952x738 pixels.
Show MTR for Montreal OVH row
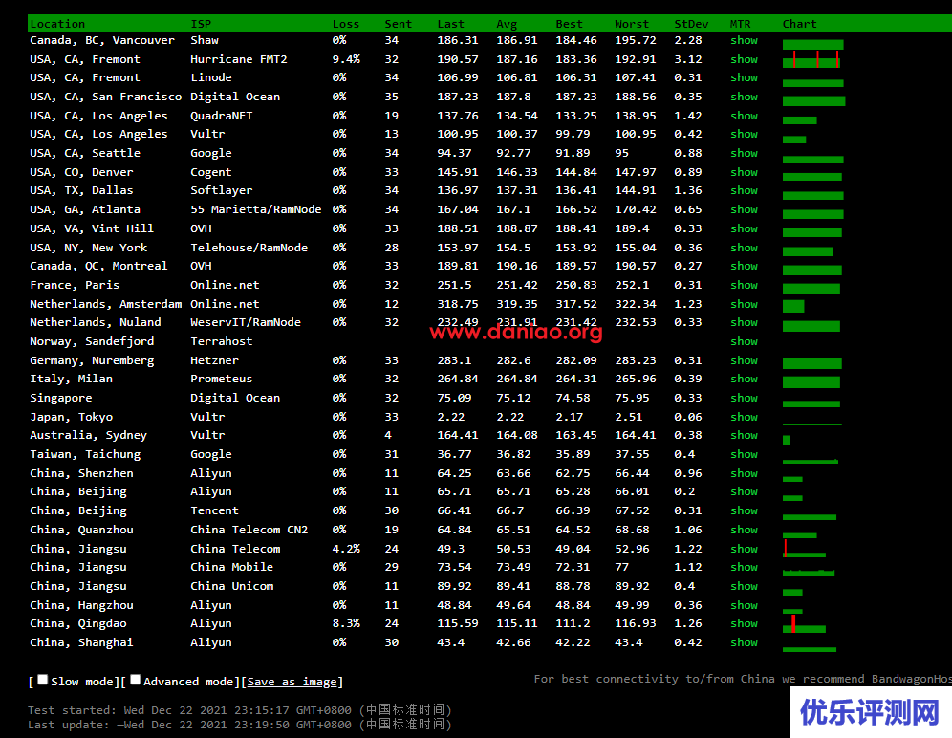[744, 266]
